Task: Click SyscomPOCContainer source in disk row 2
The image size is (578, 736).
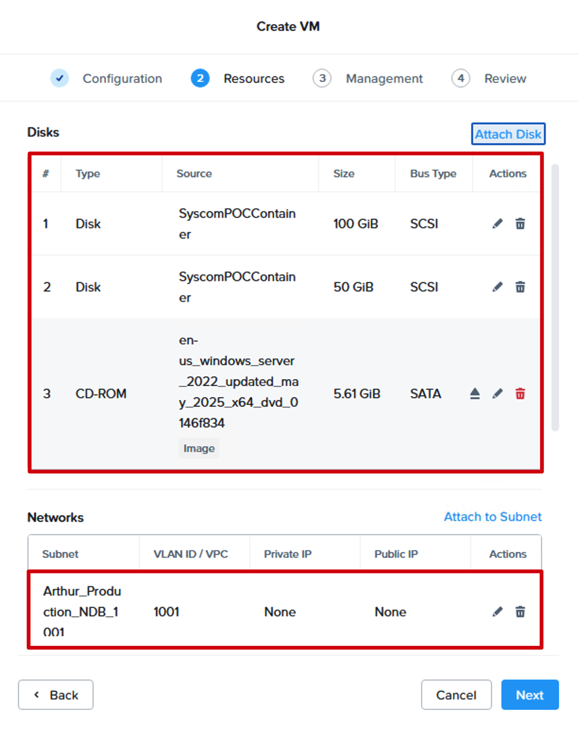Action: (x=237, y=287)
